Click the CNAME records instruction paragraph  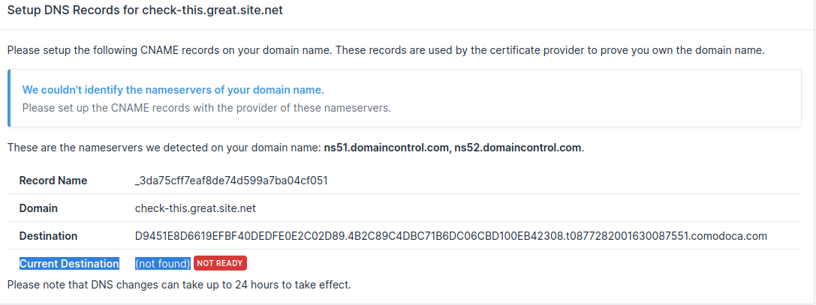click(x=385, y=50)
